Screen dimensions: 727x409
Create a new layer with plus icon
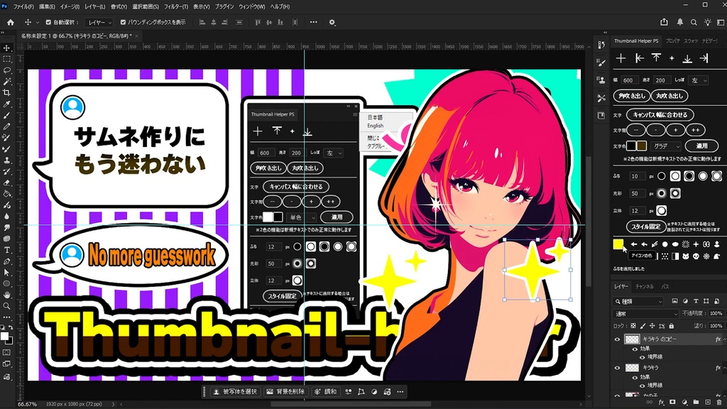tap(708, 402)
